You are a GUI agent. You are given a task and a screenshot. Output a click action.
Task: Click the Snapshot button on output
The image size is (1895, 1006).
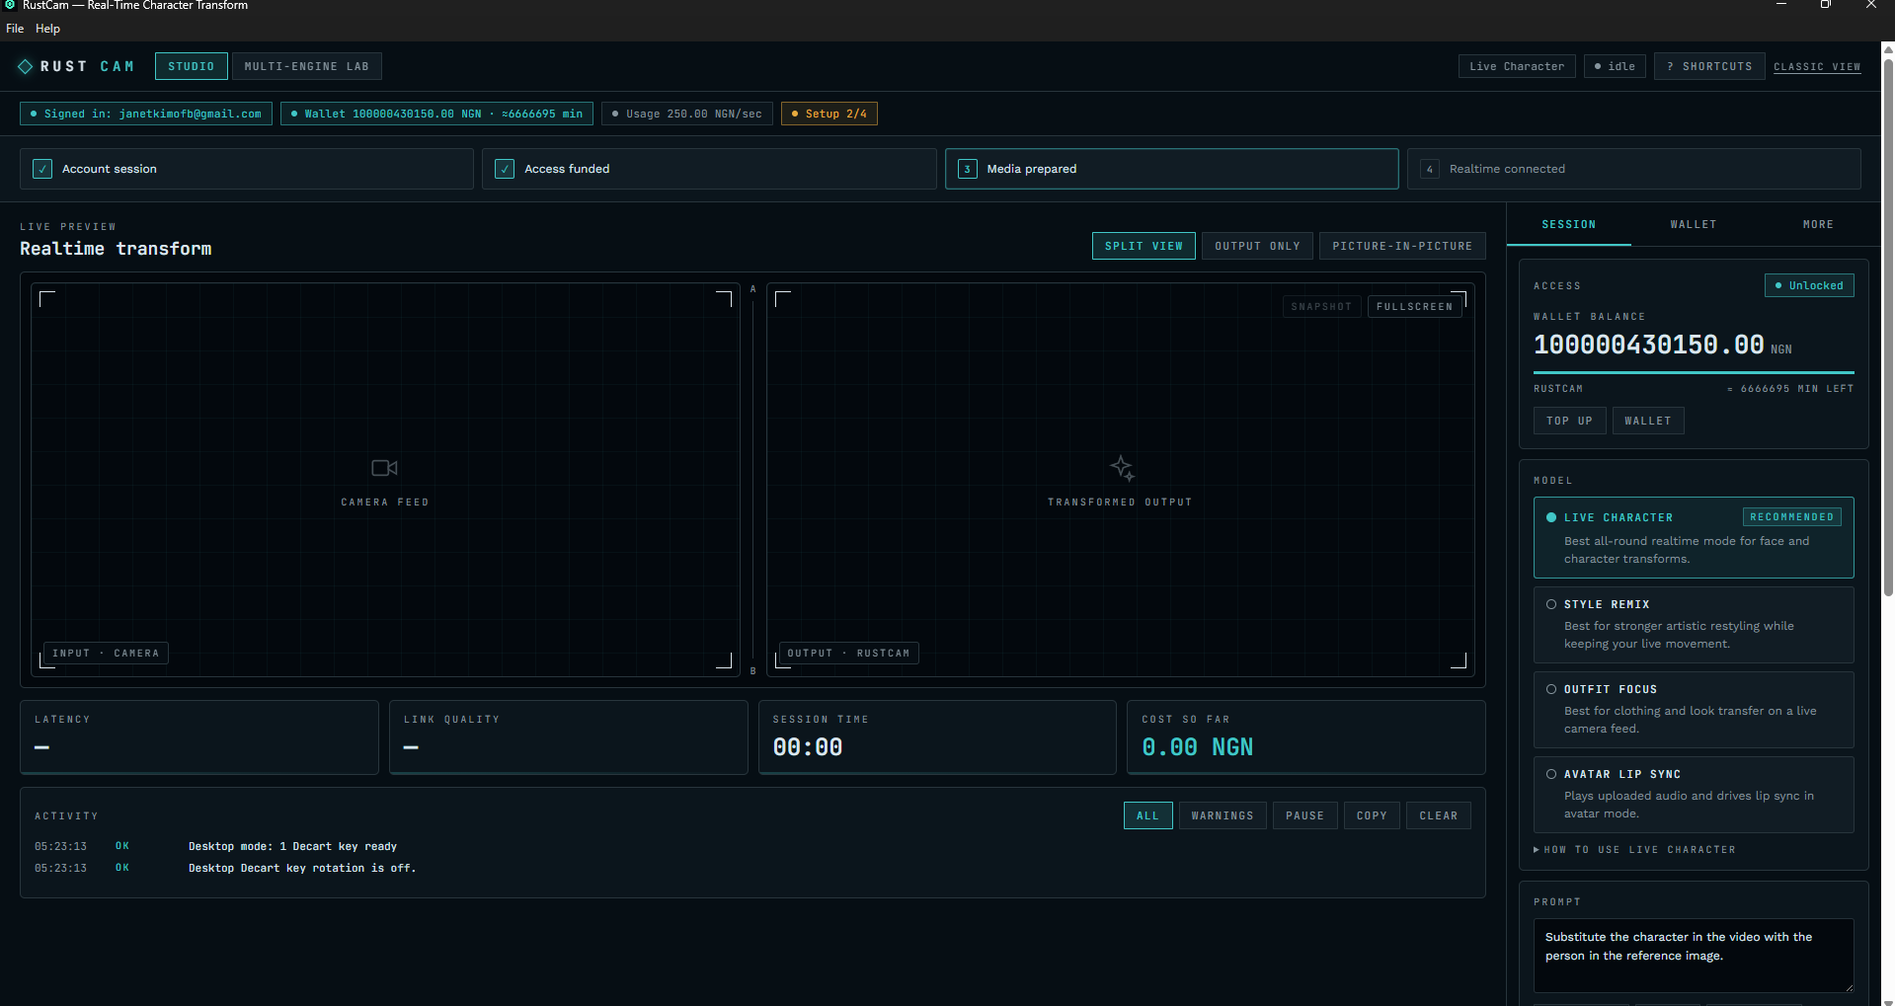pos(1320,307)
